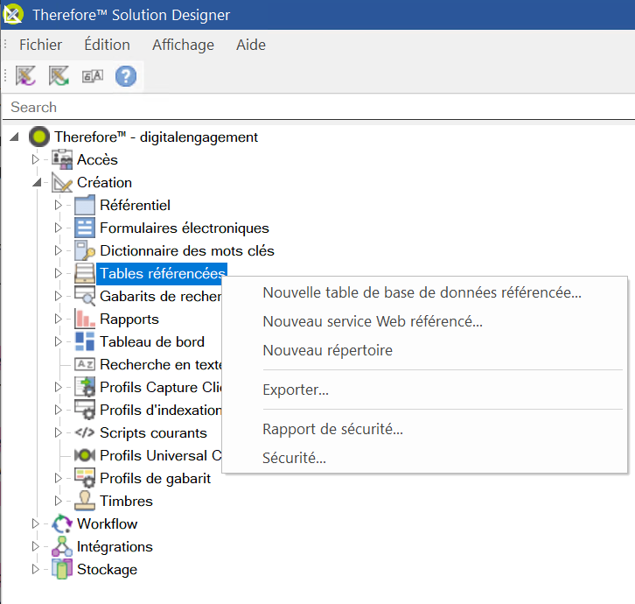Screen dimensions: 635x604
Task: Expand the Formulaires électroniques node arrow
Action: tap(59, 228)
